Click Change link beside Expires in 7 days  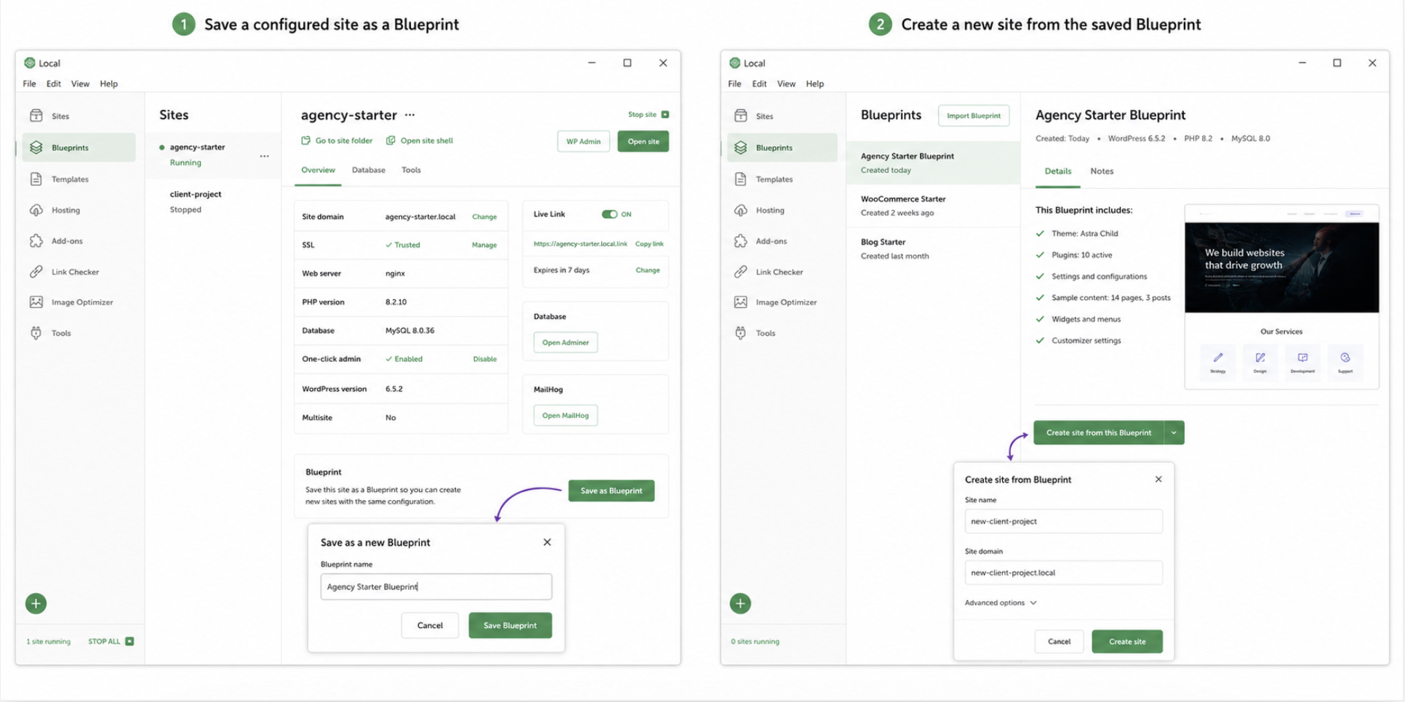pyautogui.click(x=647, y=270)
